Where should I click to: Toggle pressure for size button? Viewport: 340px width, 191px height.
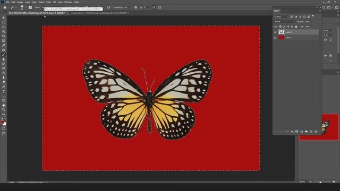click(x=154, y=7)
